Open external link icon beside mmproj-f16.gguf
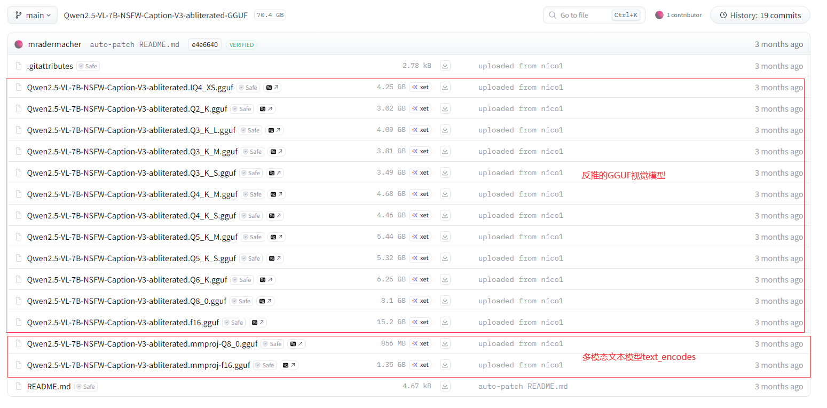827x408 pixels. 289,365
